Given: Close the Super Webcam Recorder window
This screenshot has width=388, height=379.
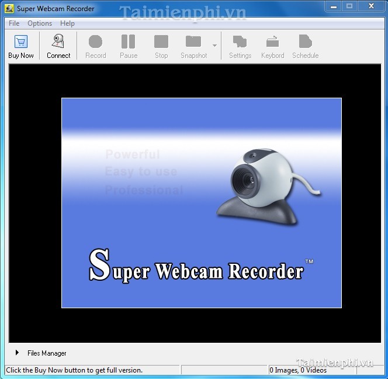Looking at the screenshot, I should (371, 6).
